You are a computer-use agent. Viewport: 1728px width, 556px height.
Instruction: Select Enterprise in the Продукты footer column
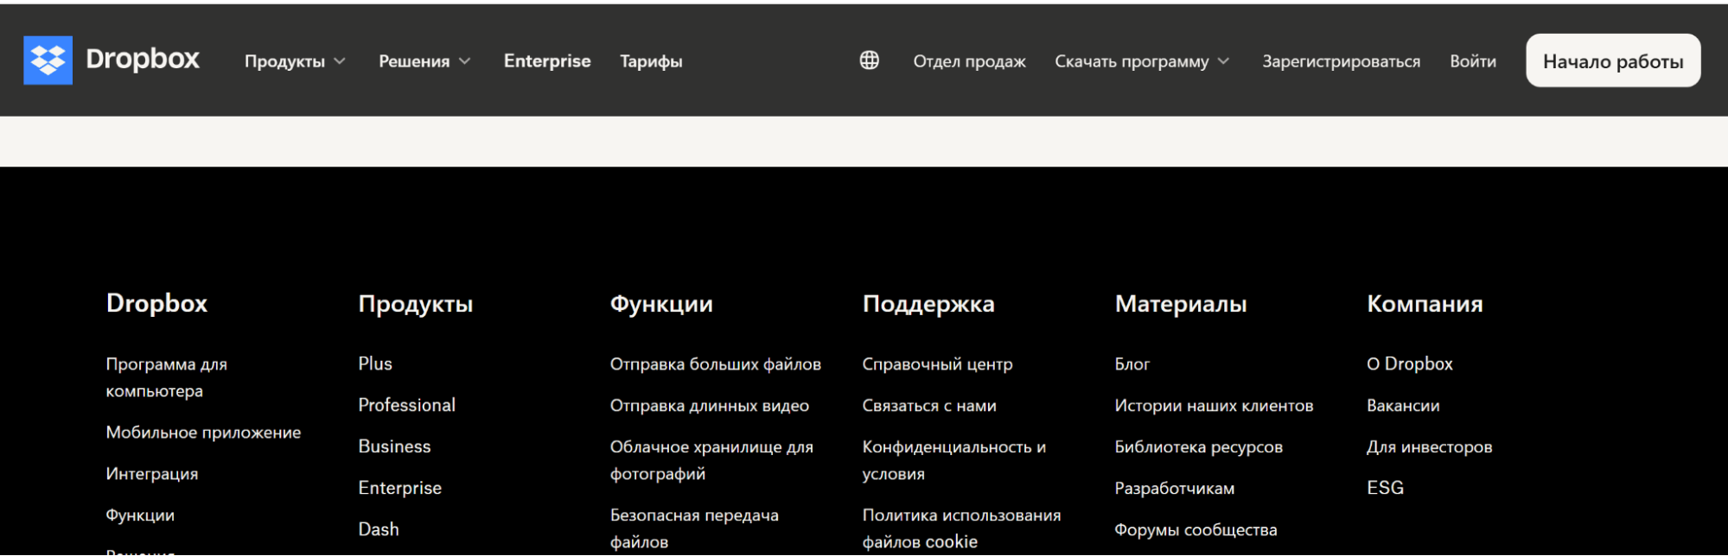click(x=399, y=488)
